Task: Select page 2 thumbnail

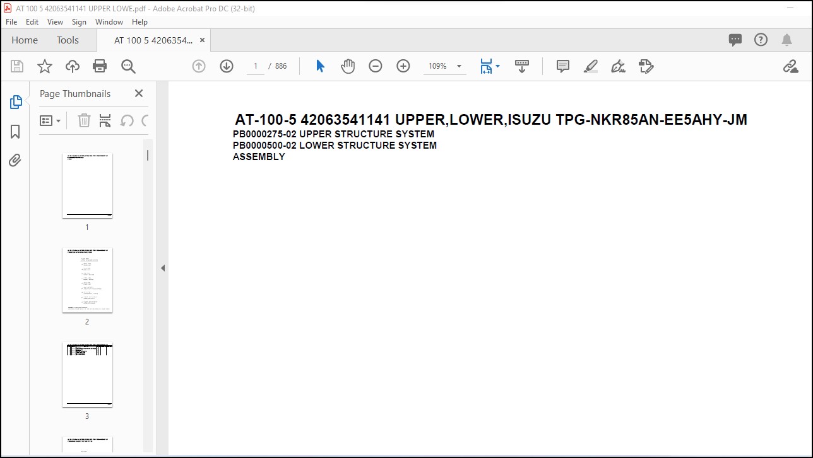Action: 87,280
